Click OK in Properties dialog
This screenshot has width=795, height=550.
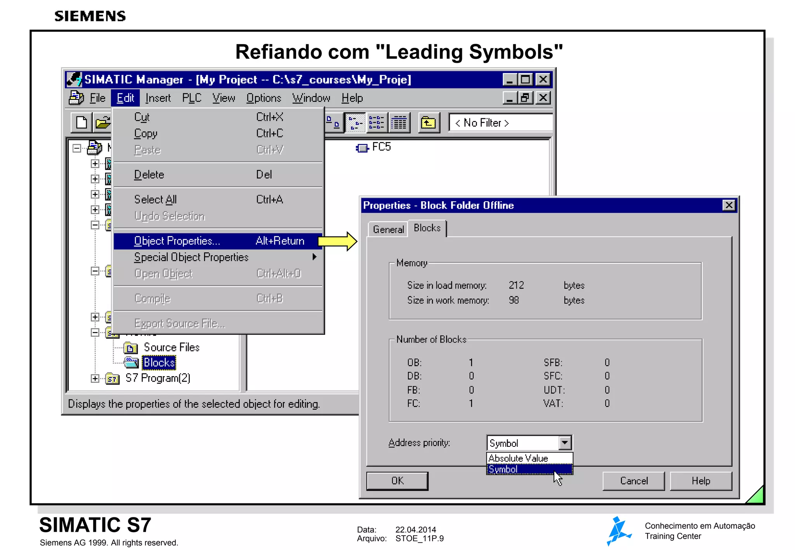pos(397,481)
